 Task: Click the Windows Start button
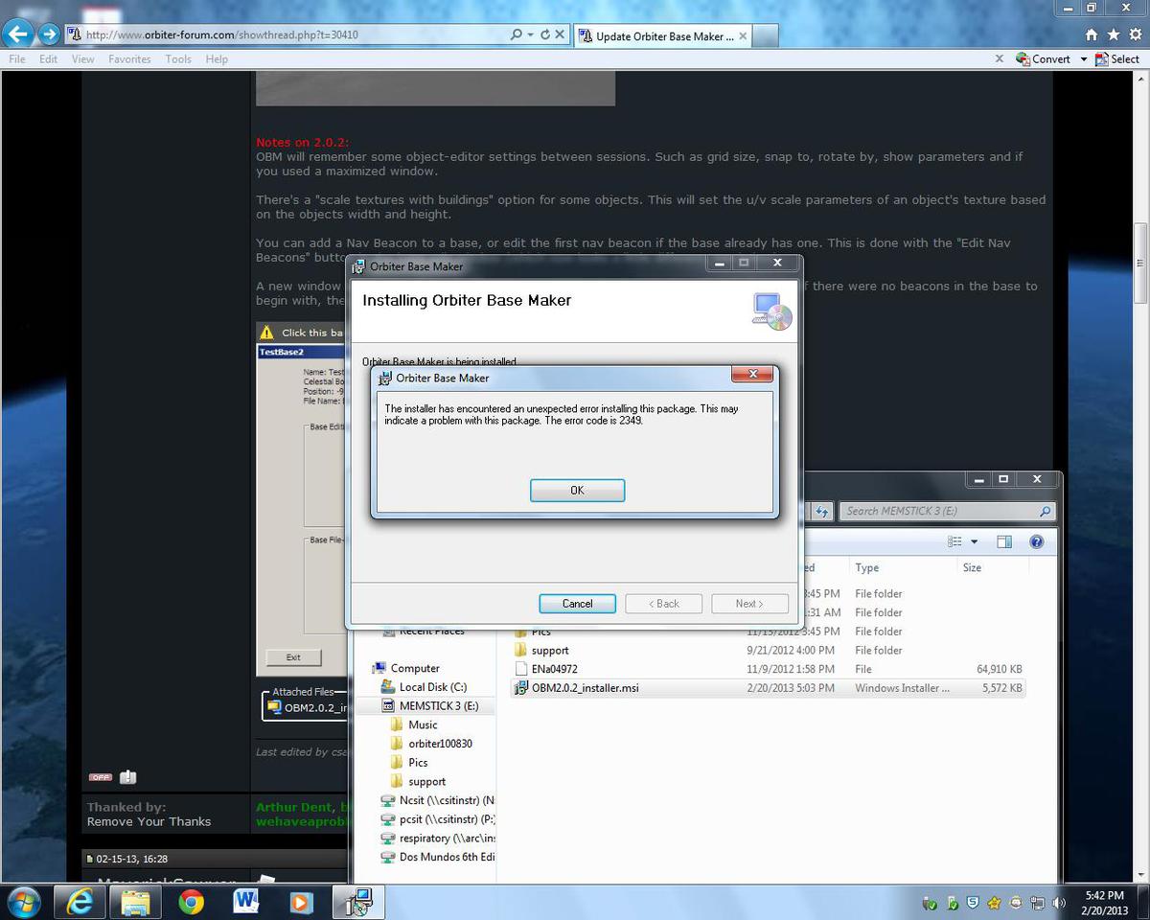(x=23, y=903)
